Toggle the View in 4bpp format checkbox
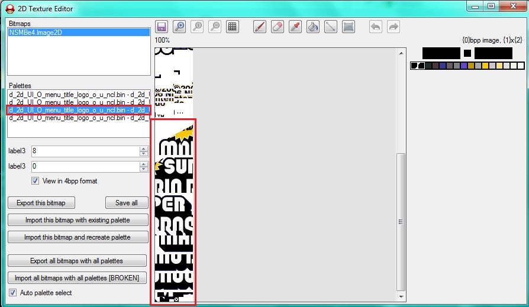 35,181
